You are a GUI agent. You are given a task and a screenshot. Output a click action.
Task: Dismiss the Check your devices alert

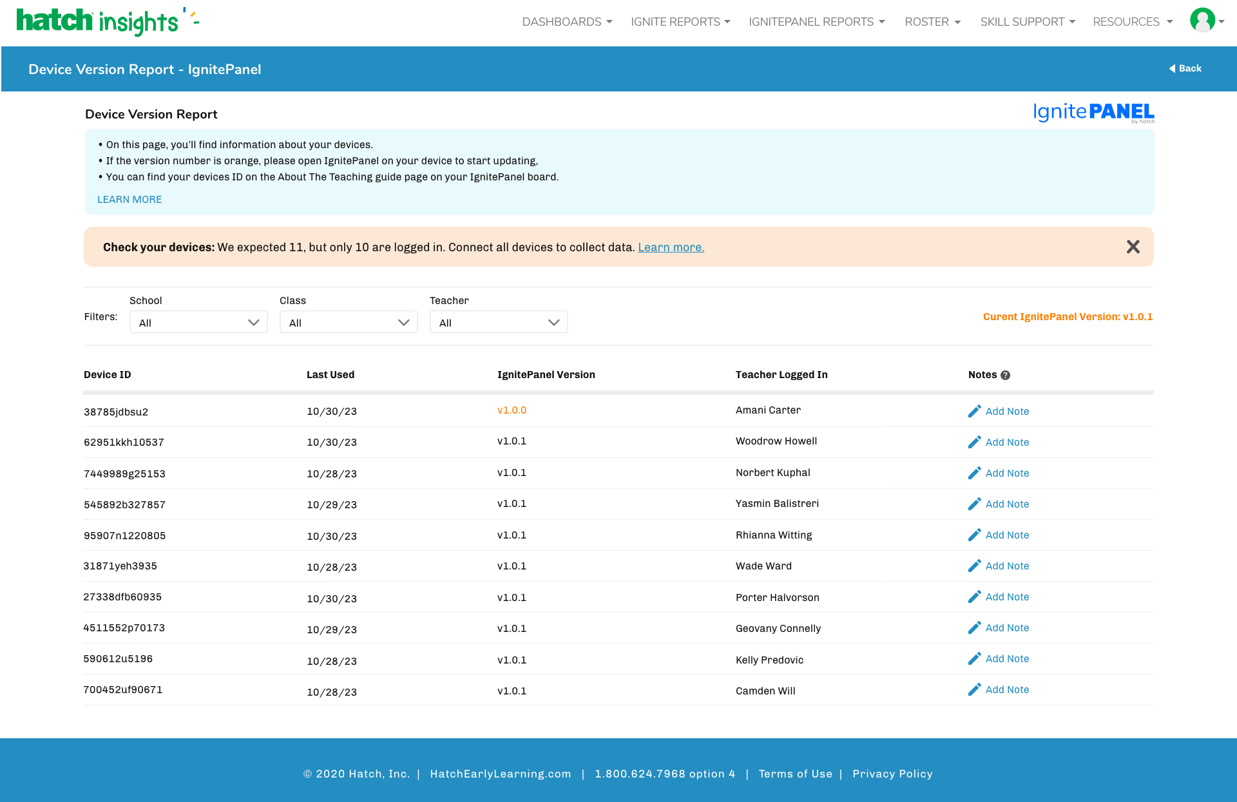pos(1133,247)
